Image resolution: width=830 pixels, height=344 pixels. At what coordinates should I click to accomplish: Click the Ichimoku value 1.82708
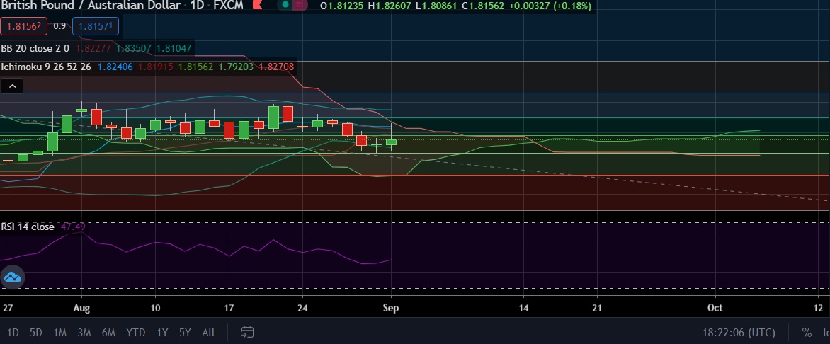click(x=276, y=67)
